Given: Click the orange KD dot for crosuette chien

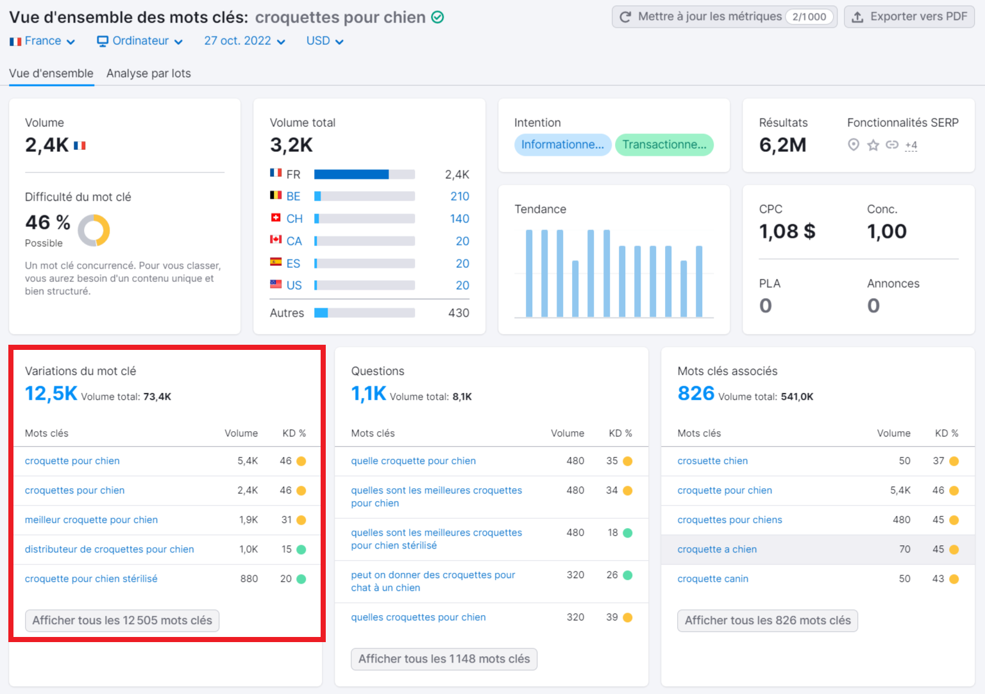Looking at the screenshot, I should pyautogui.click(x=954, y=461).
